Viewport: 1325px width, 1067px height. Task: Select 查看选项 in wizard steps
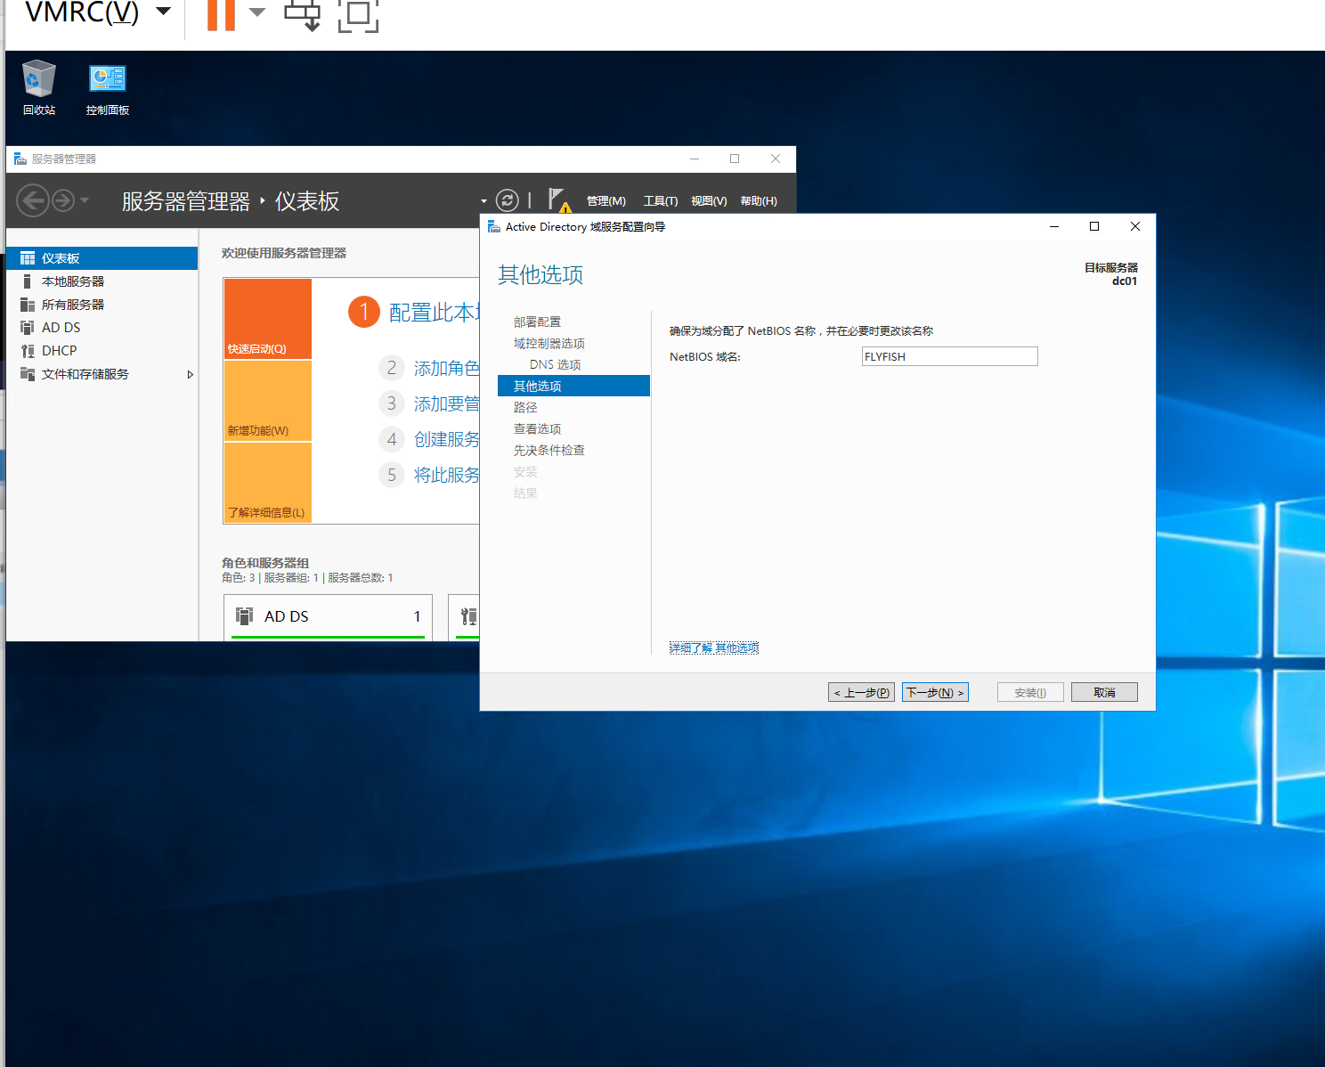(x=537, y=428)
